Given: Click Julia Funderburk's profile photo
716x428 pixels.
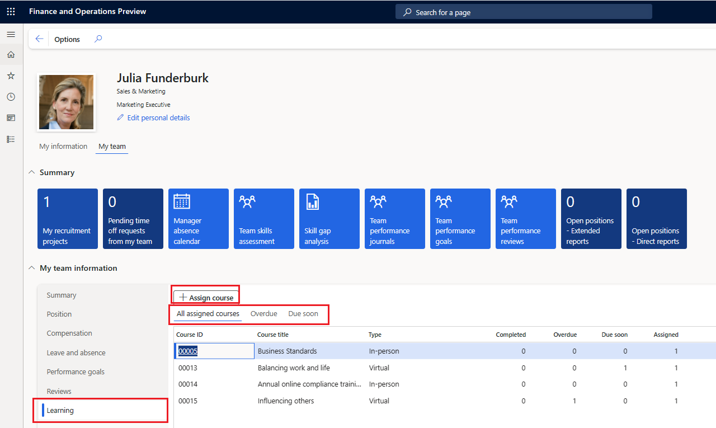Looking at the screenshot, I should point(67,102).
